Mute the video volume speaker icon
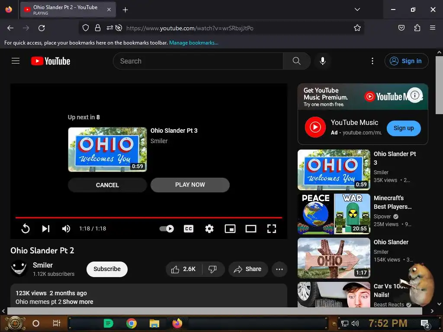This screenshot has width=443, height=332. coord(66,228)
